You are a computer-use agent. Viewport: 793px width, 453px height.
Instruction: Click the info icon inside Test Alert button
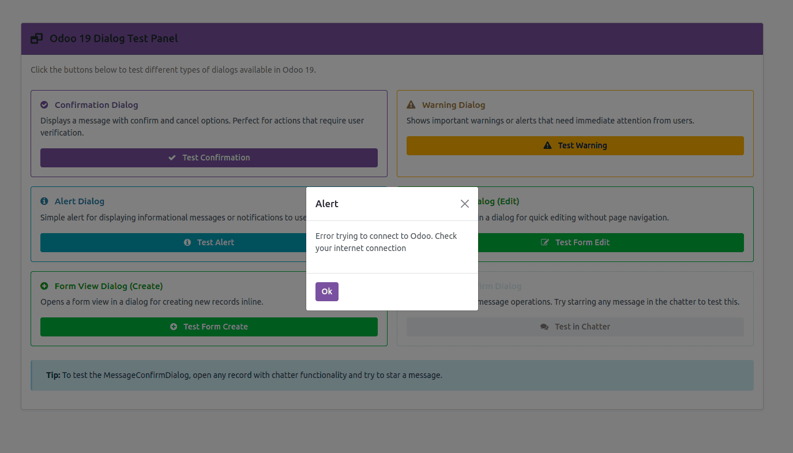click(187, 242)
